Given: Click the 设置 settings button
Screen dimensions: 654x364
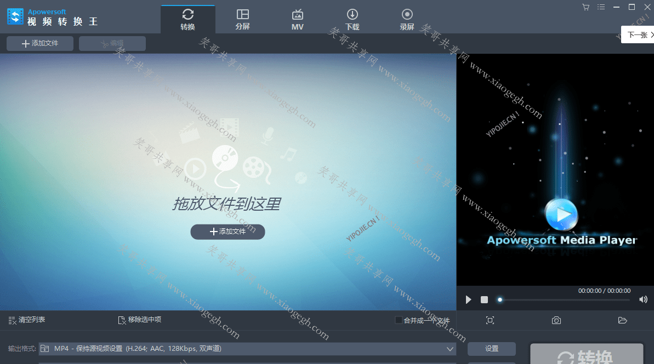Looking at the screenshot, I should [491, 349].
